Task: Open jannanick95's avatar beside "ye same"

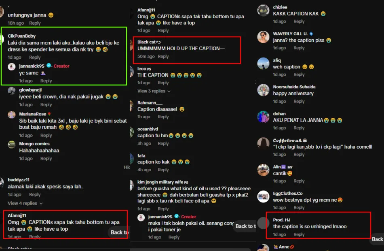Action: coord(11,66)
